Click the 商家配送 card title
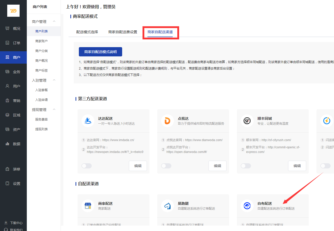The width and height of the screenshot is (334, 231). [105, 203]
